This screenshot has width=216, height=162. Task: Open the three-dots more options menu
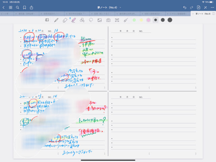[213, 7]
